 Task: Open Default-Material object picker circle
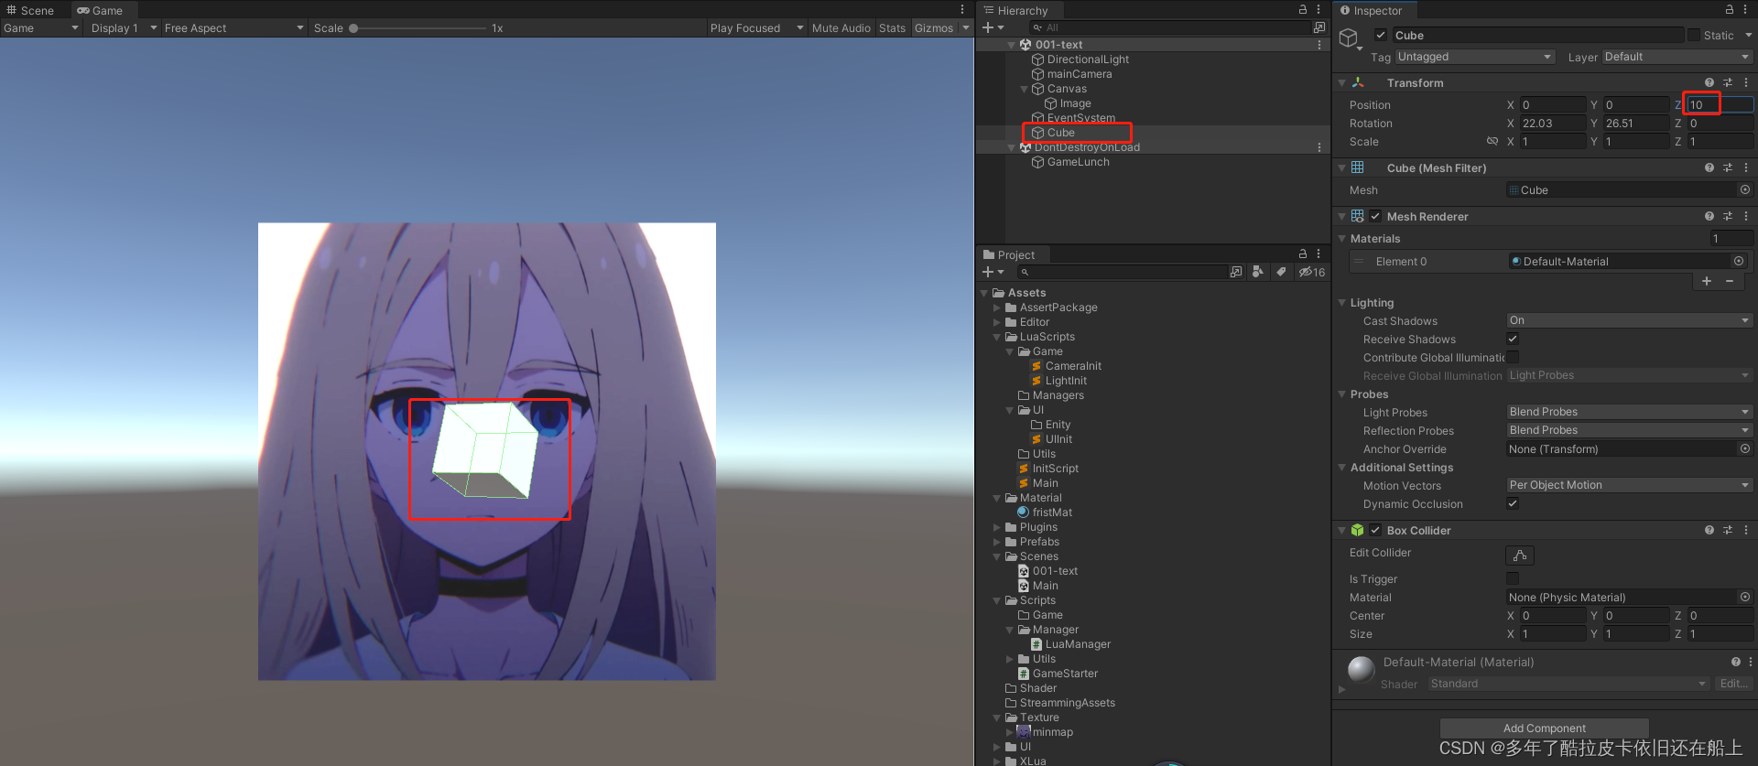tap(1739, 261)
